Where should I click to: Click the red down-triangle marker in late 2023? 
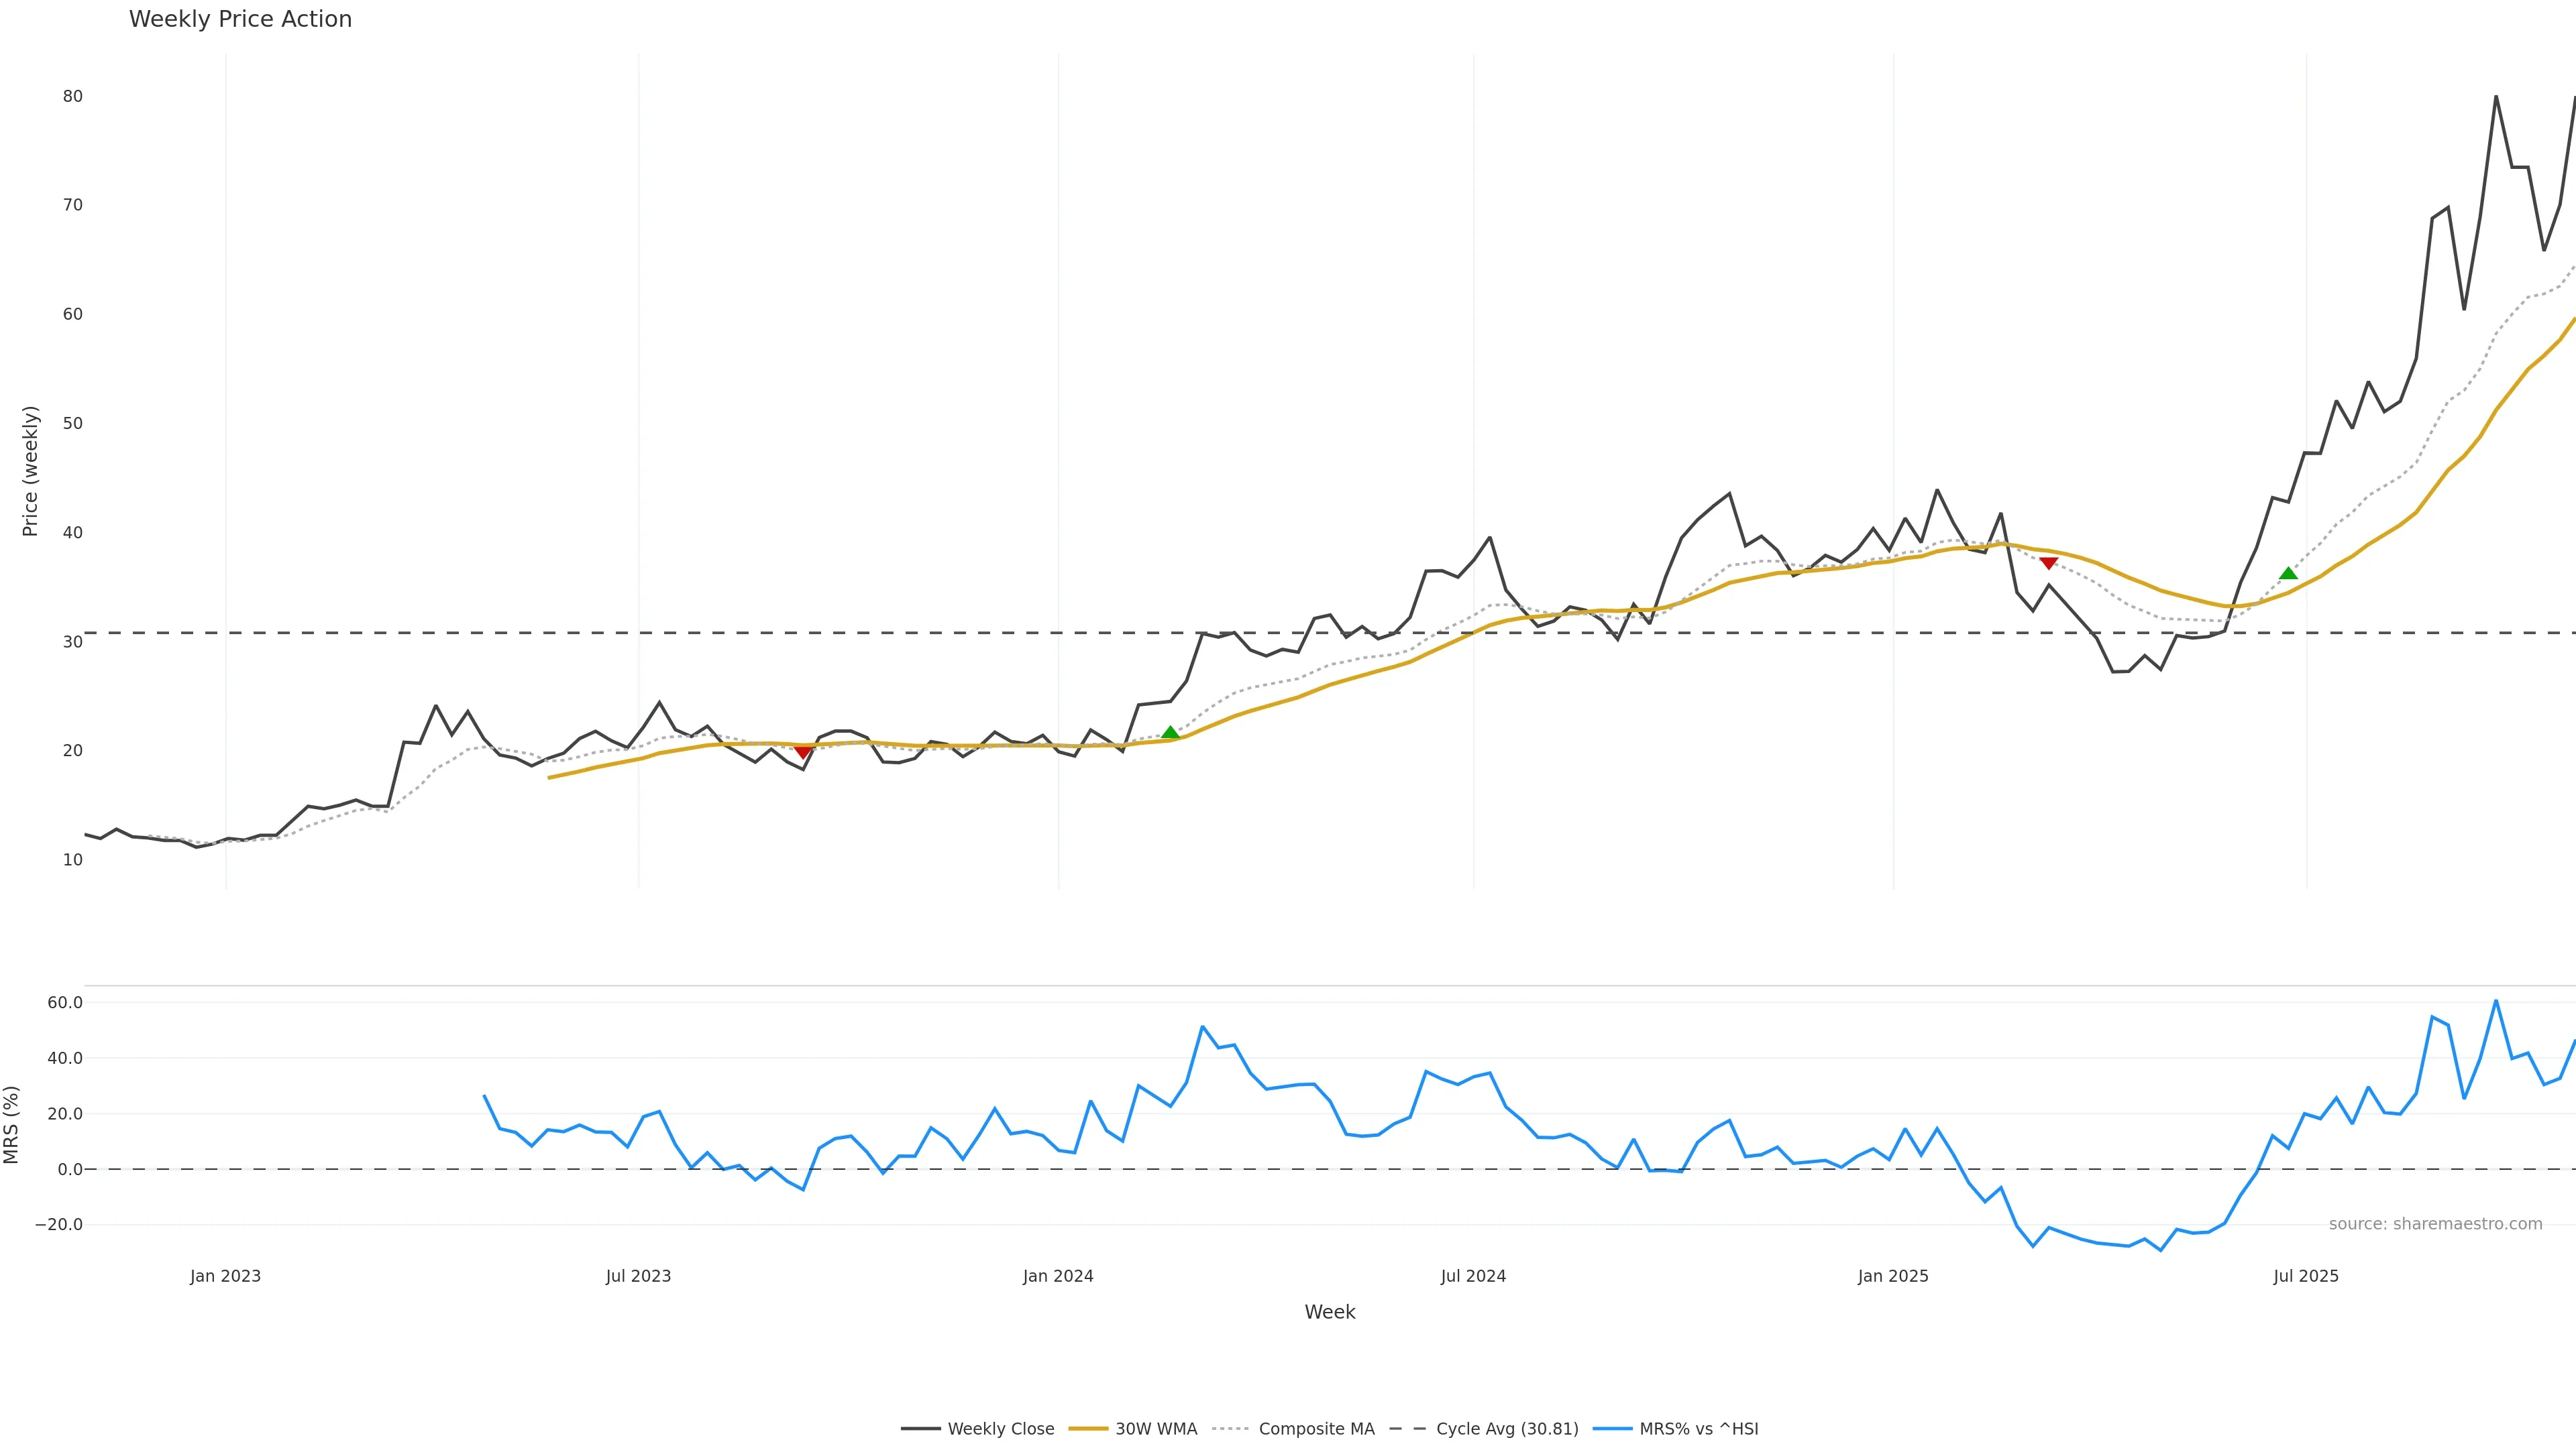(x=802, y=751)
